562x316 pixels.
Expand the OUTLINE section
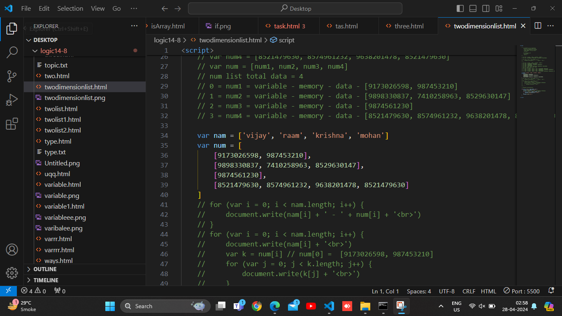tap(45, 269)
